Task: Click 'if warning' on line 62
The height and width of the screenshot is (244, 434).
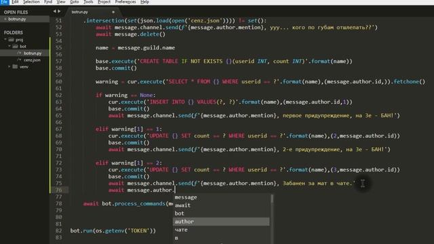Action: [x=111, y=95]
